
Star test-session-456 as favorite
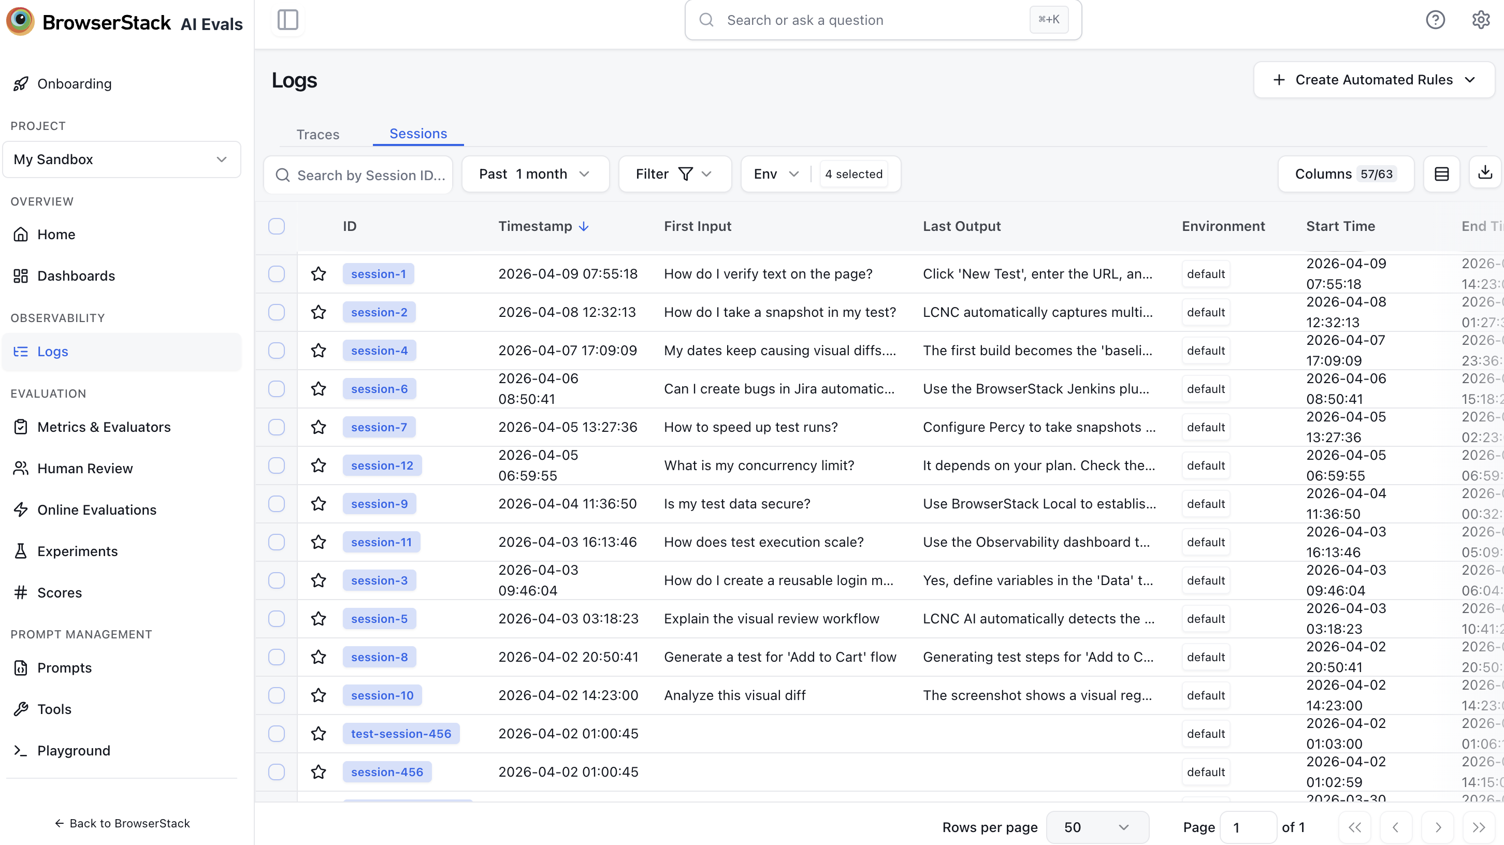pos(318,734)
